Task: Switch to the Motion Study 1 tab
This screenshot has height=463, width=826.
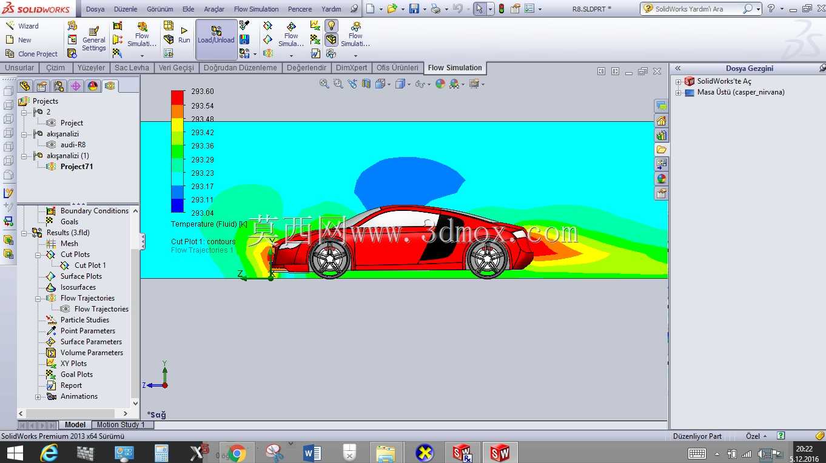Action: (x=121, y=425)
